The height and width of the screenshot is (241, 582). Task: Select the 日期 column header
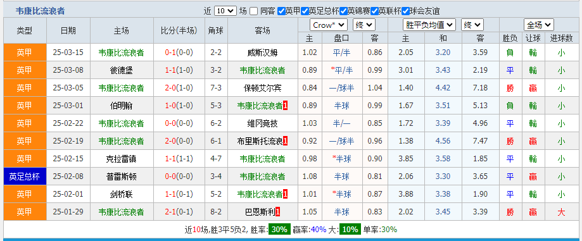pos(68,31)
